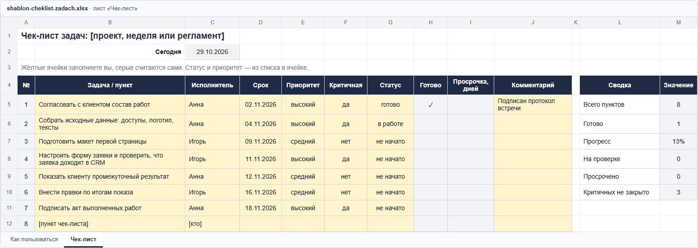698x248 pixels.
Task: Select task «Подписать акт выполненных работ»
Action: click(x=110, y=208)
